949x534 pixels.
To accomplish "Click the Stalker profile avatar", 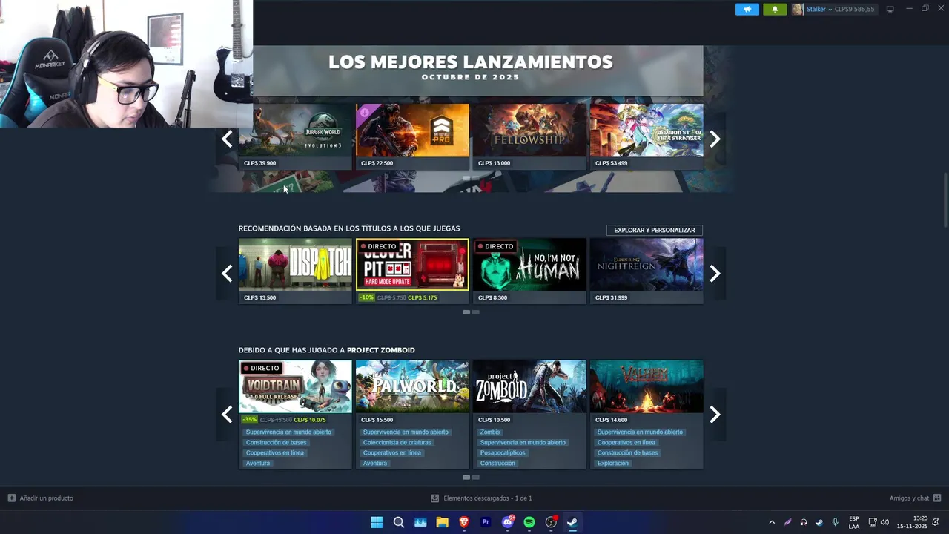I will click(x=797, y=9).
